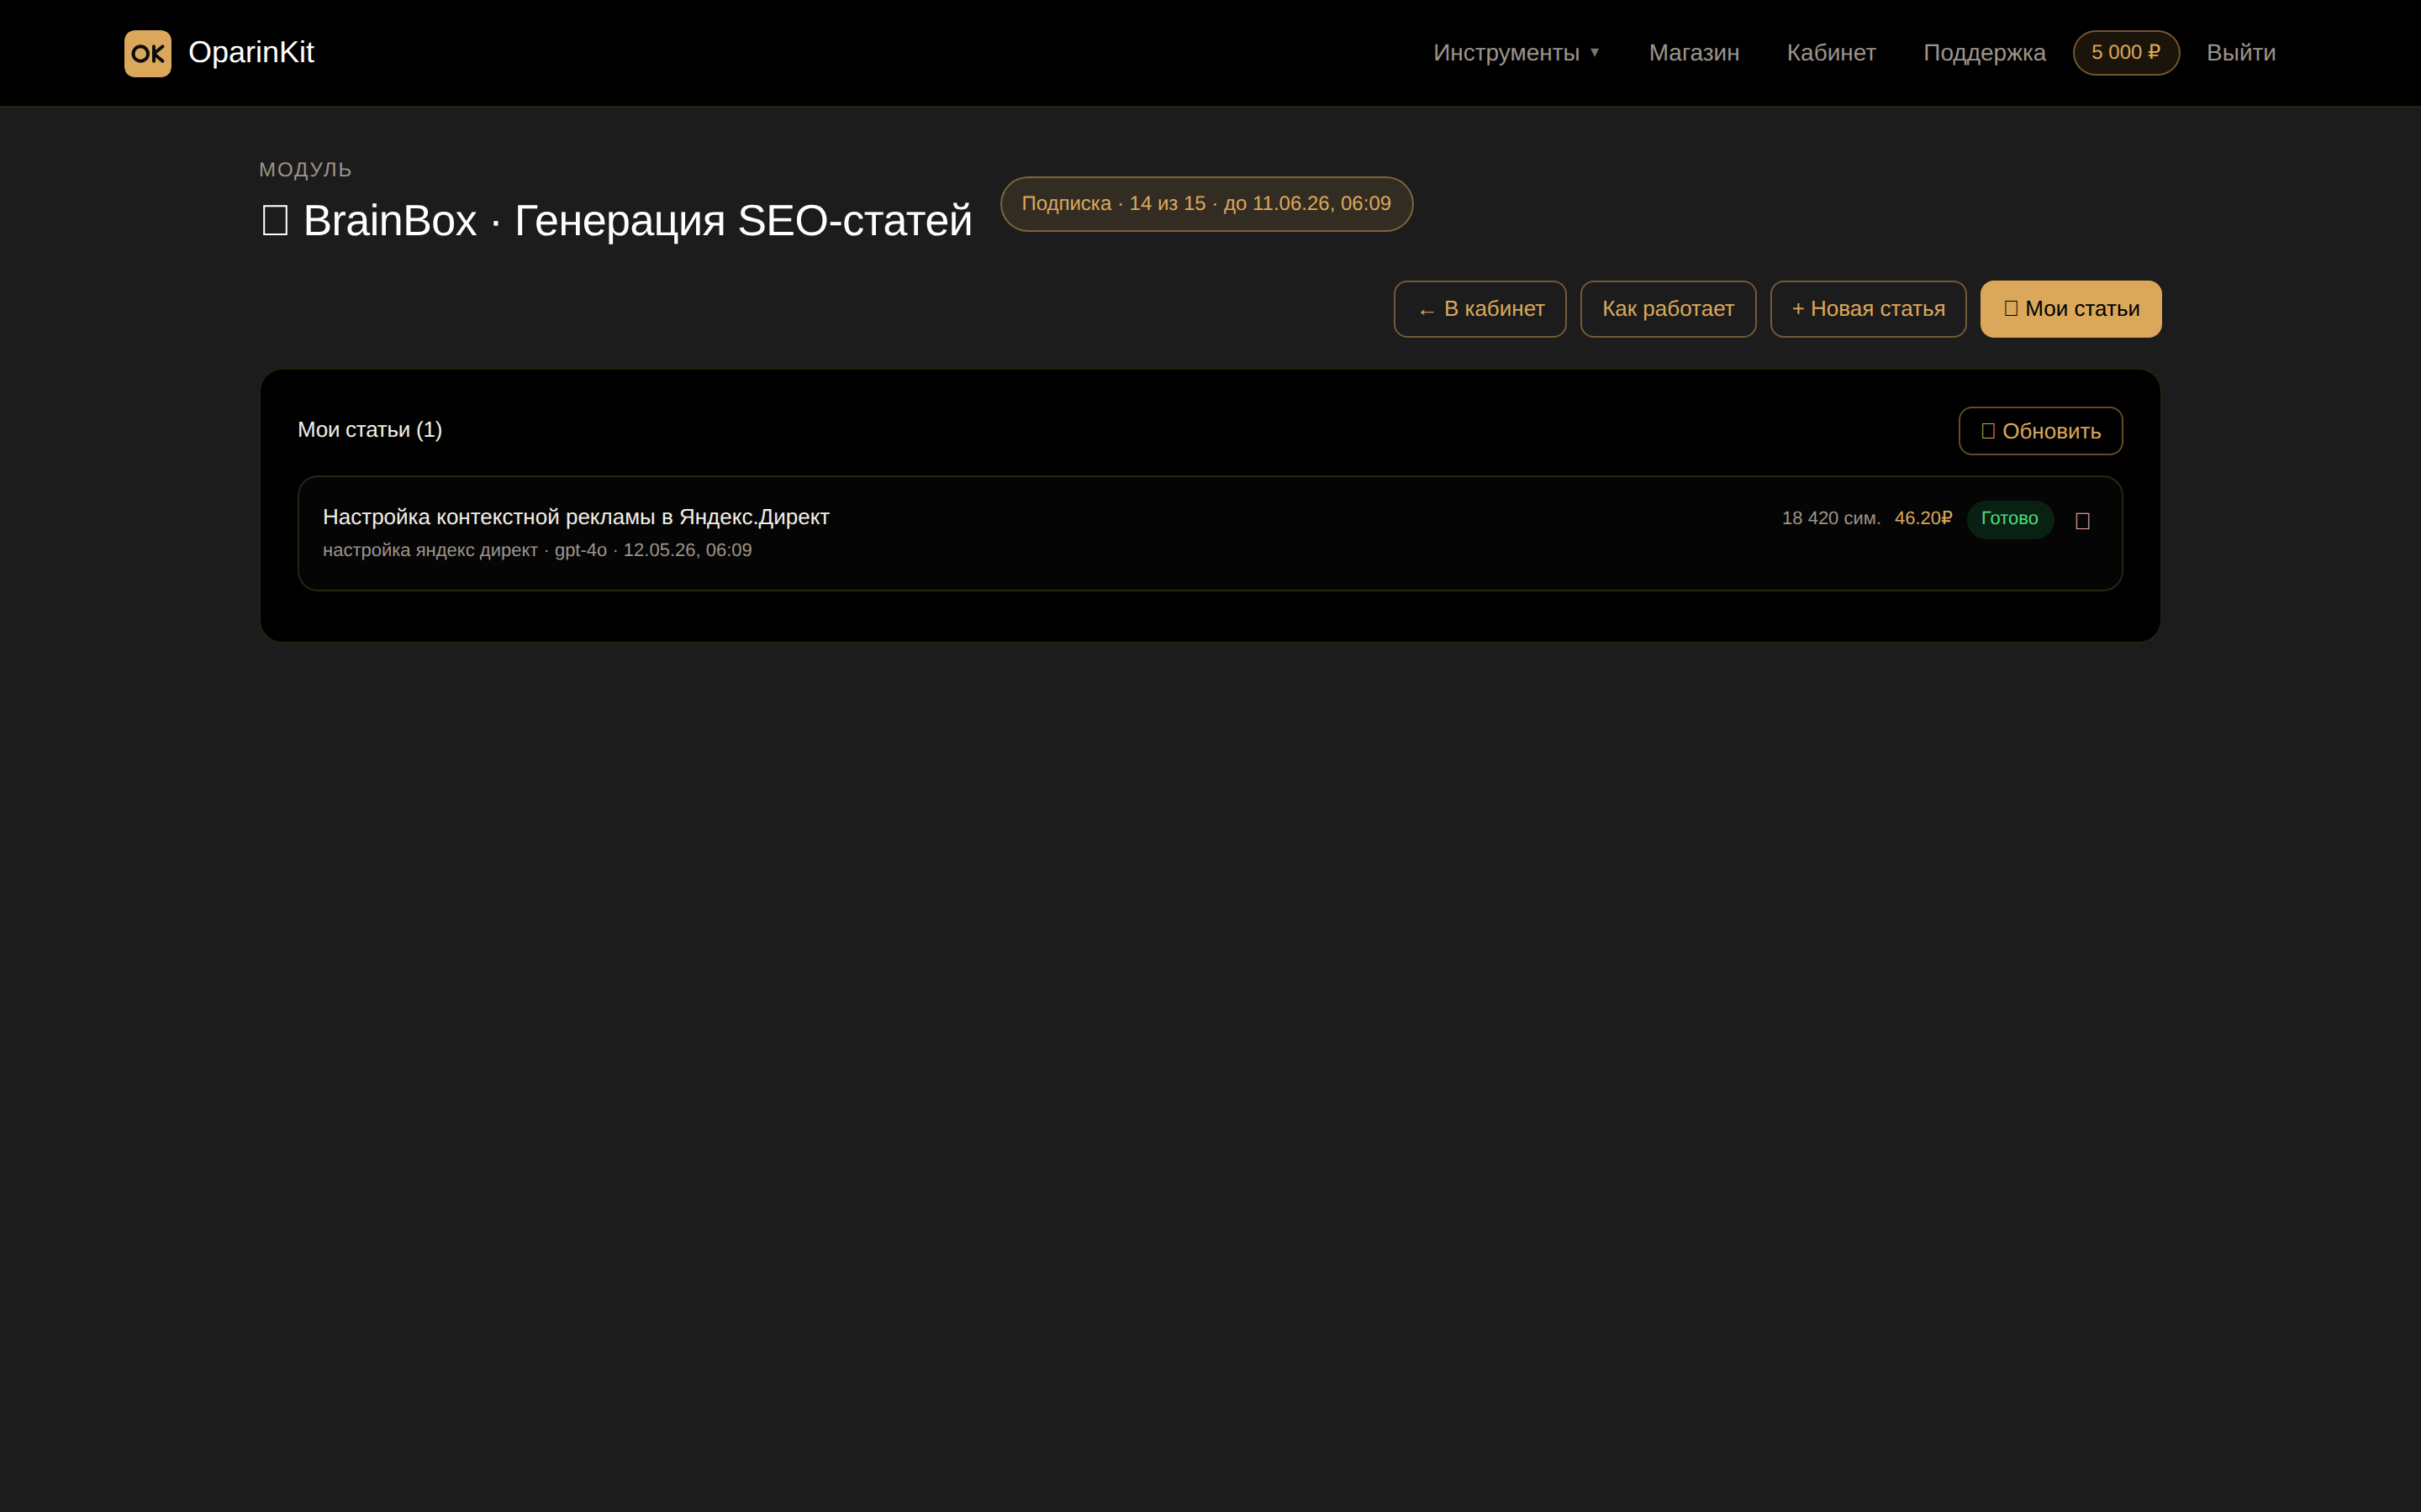This screenshot has height=1512, width=2421.
Task: Open article Настройка контекстной рекламы в Яндекс.Директ
Action: click(575, 517)
